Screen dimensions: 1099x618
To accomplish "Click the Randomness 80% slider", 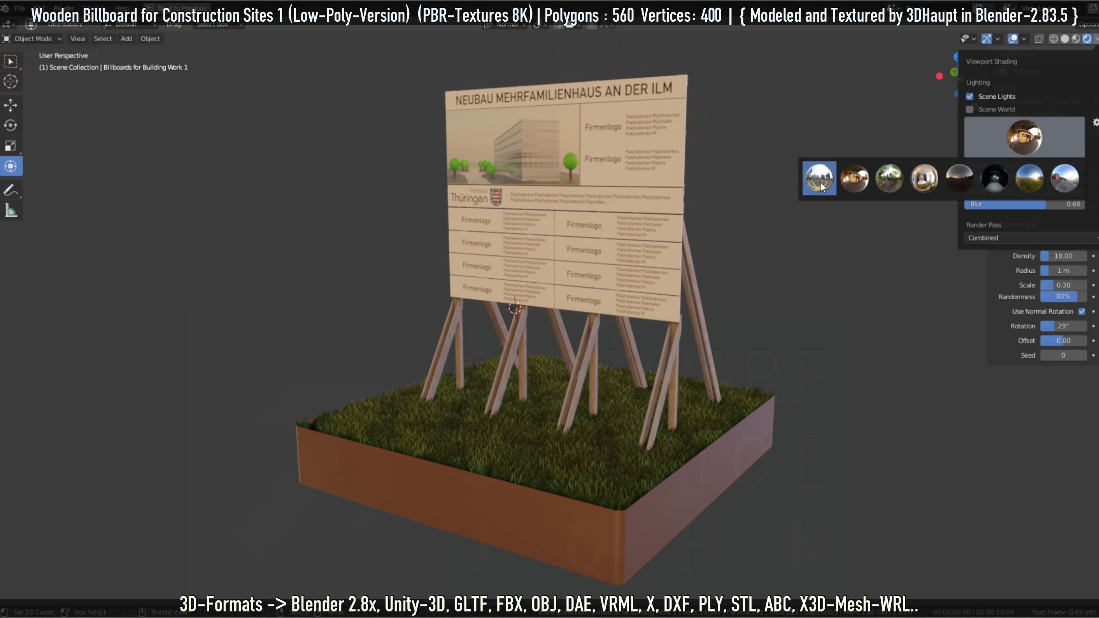I will (x=1063, y=297).
